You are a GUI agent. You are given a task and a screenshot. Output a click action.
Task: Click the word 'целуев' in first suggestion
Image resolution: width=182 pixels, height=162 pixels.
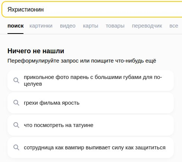[x=33, y=84]
